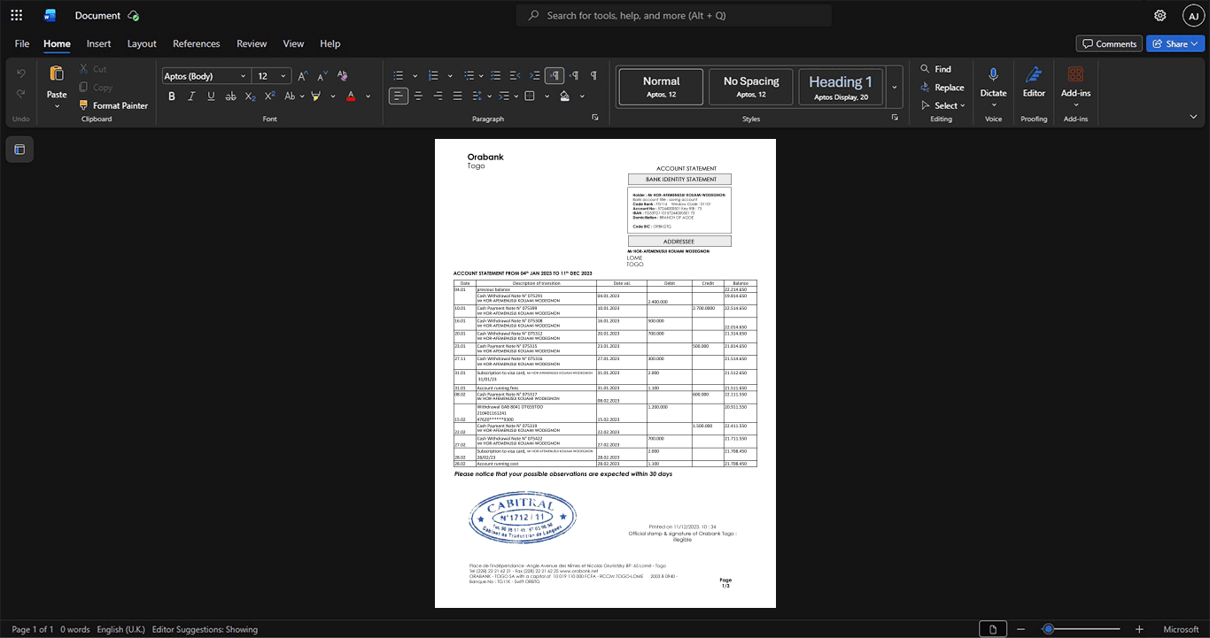This screenshot has width=1210, height=638.
Task: Open the app launcher waffle icon
Action: (16, 15)
